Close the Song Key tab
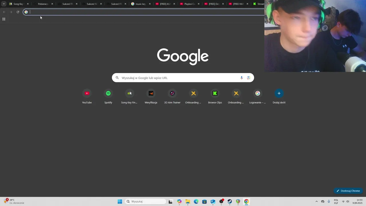Screen dimensions: 366x206 click(x=28, y=4)
